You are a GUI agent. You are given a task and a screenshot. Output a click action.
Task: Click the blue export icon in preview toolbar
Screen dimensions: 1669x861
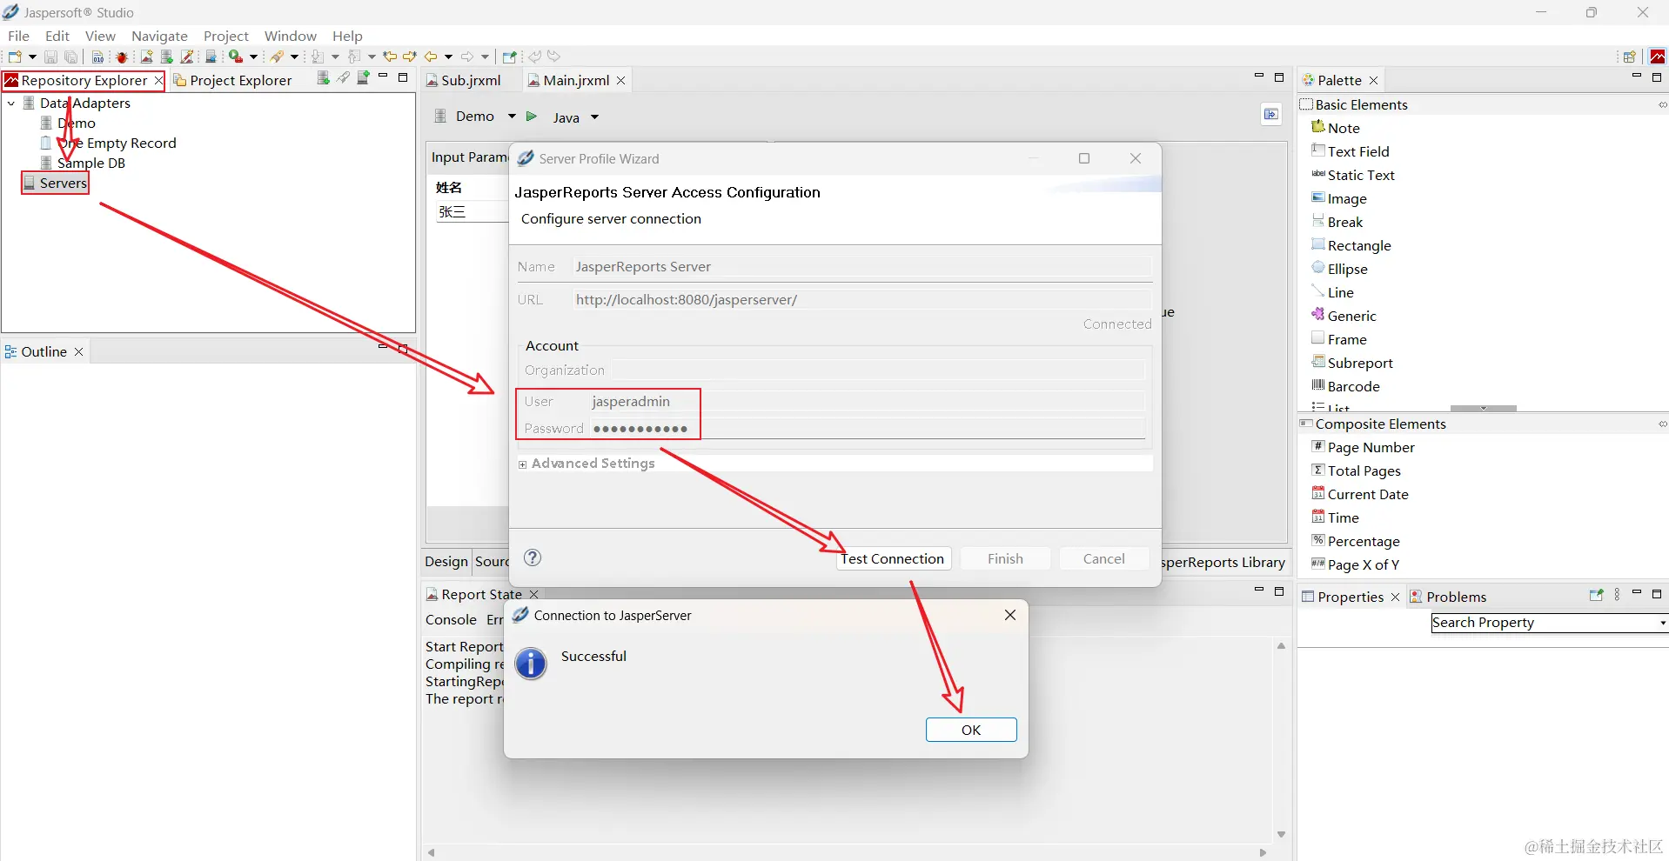1271,115
